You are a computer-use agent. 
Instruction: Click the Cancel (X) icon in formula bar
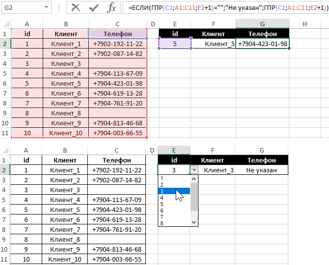75,7
